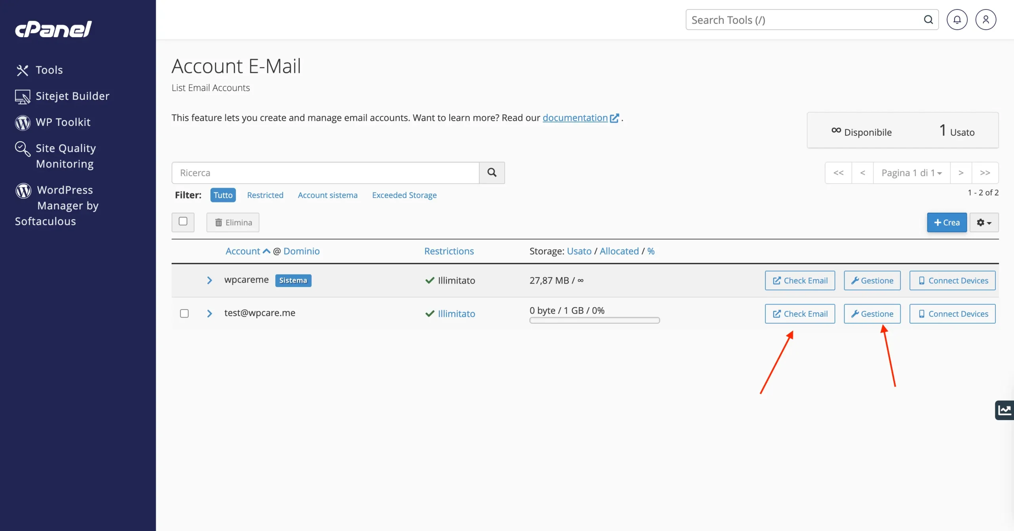The width and height of the screenshot is (1014, 531).
Task: Open the Tools sidebar icon
Action: (x=23, y=70)
